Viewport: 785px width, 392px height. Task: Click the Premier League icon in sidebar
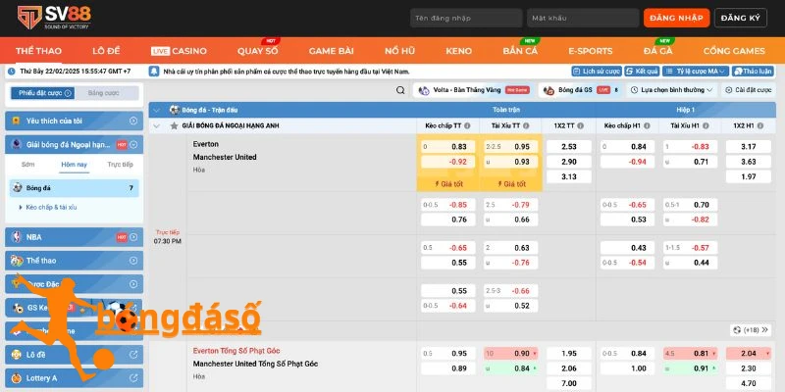[16, 144]
